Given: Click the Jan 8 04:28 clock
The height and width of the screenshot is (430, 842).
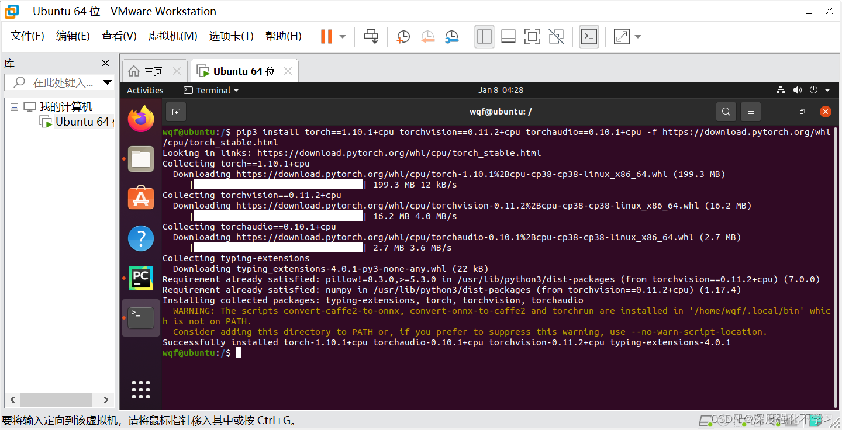Looking at the screenshot, I should tap(501, 90).
